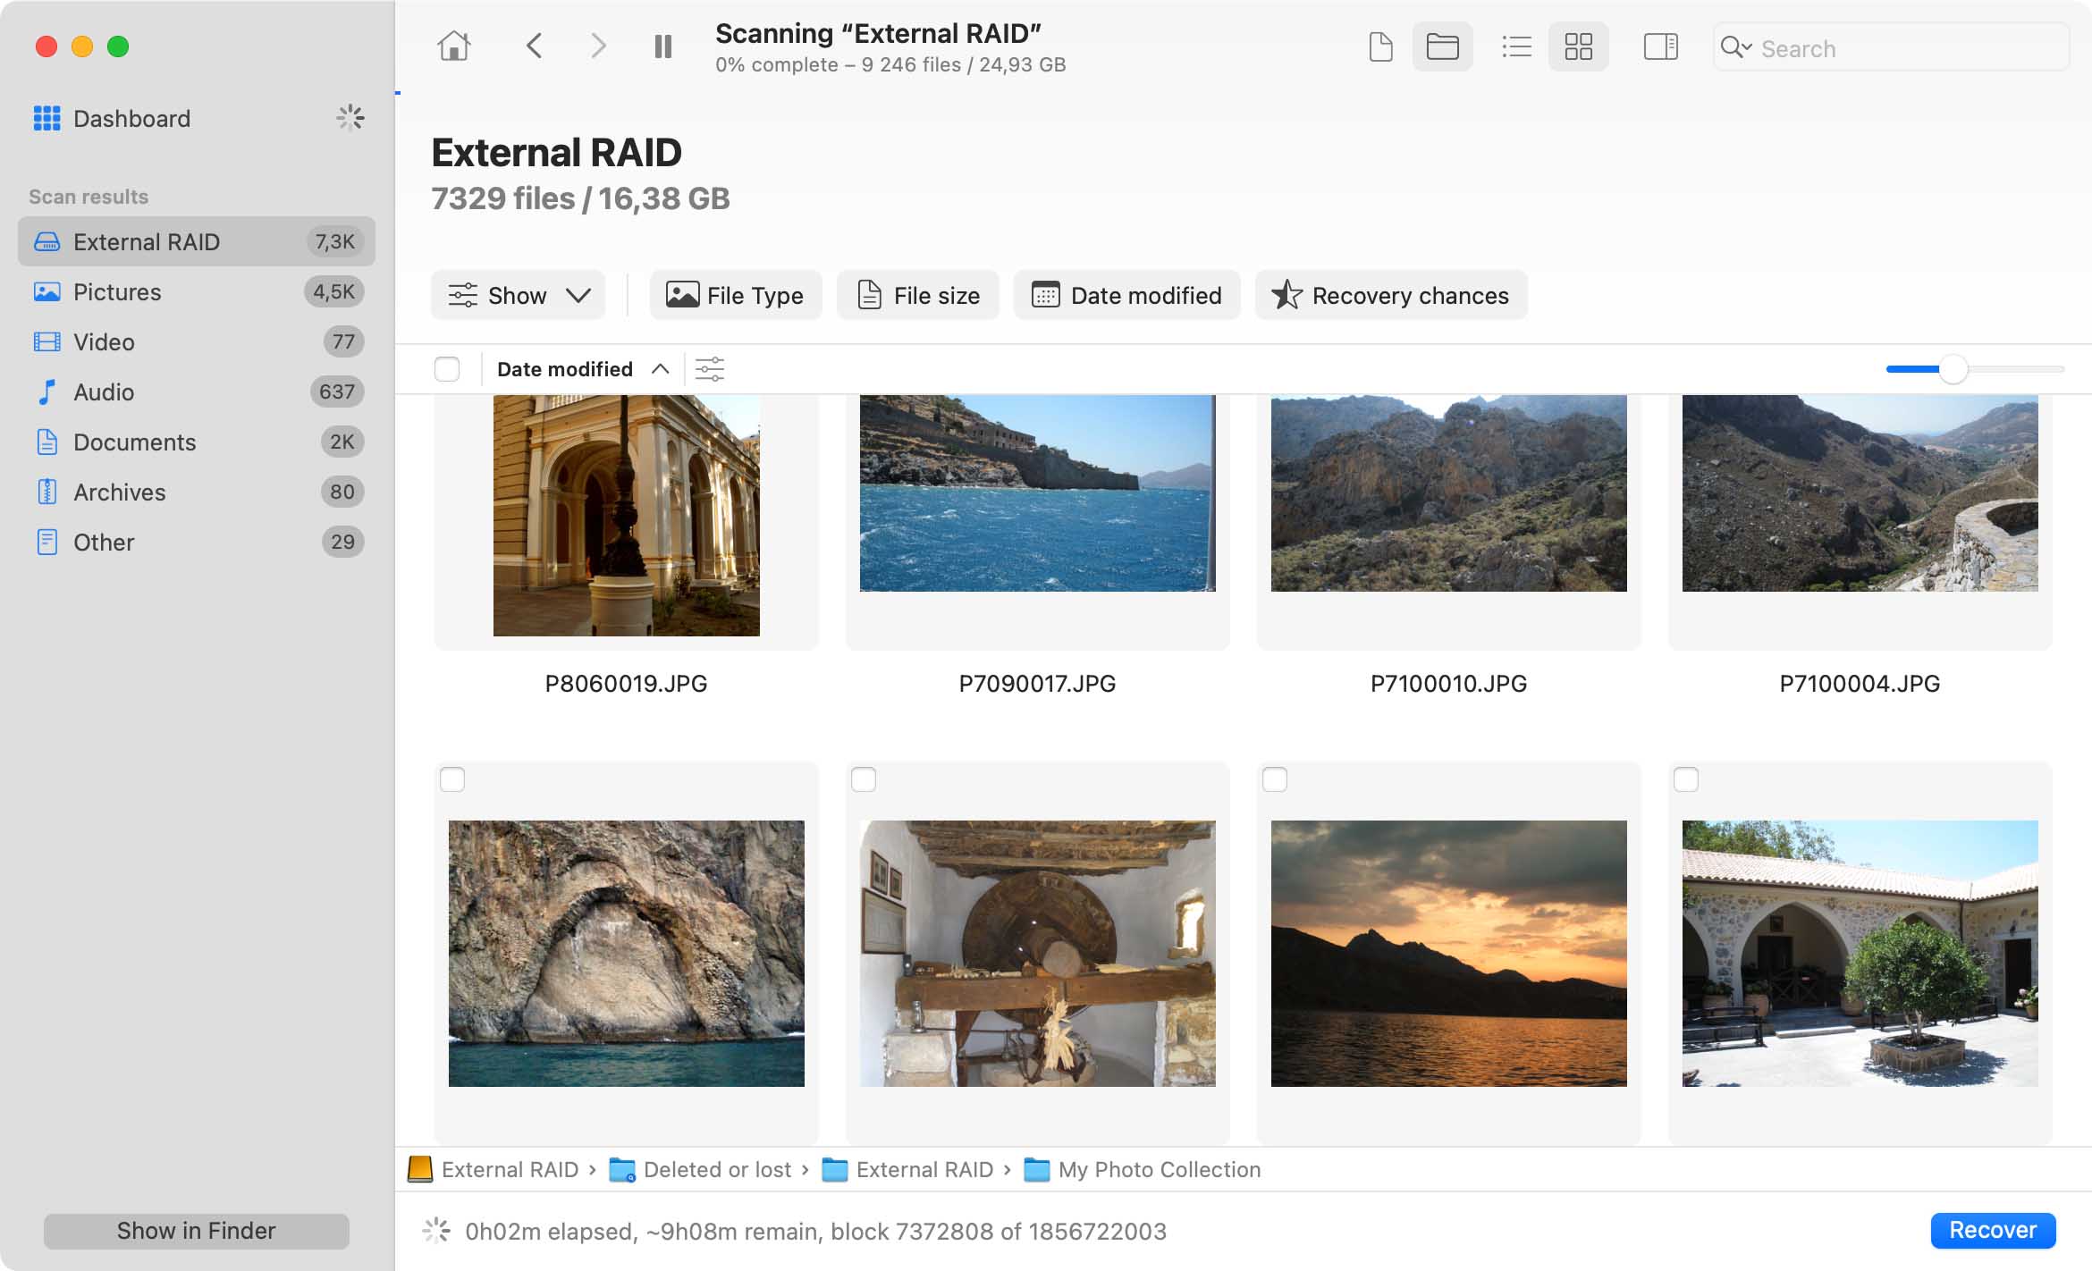Click Show in Finder button
The image size is (2092, 1271).
[x=196, y=1231]
